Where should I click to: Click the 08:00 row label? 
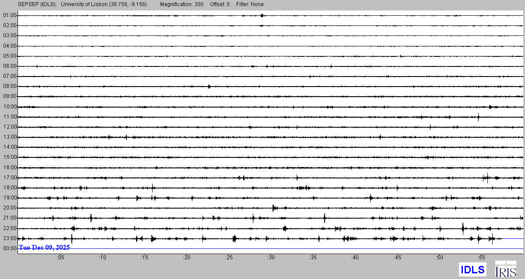10,87
